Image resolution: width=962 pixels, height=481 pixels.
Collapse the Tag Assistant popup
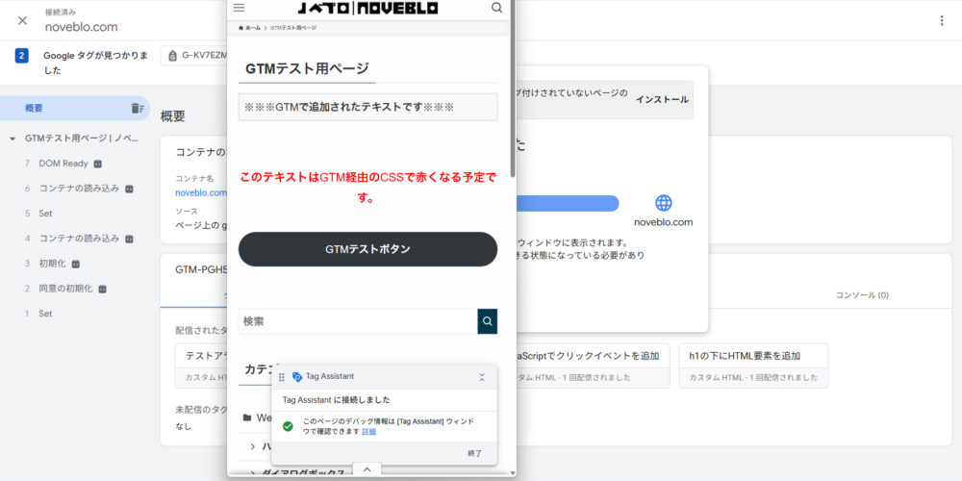pyautogui.click(x=482, y=377)
